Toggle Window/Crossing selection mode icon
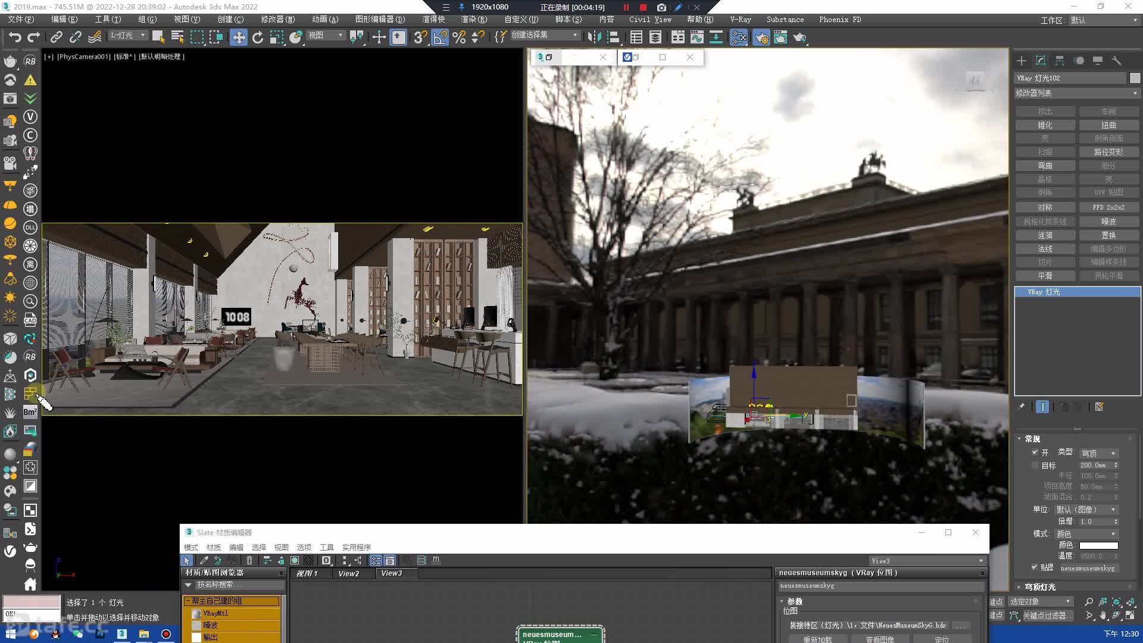Image resolution: width=1143 pixels, height=643 pixels. click(x=216, y=38)
